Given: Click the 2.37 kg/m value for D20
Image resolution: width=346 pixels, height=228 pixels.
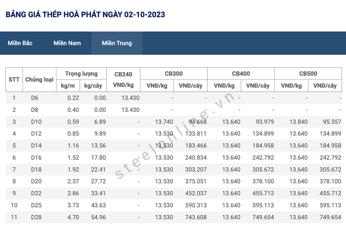Looking at the screenshot, I should coord(73,182).
